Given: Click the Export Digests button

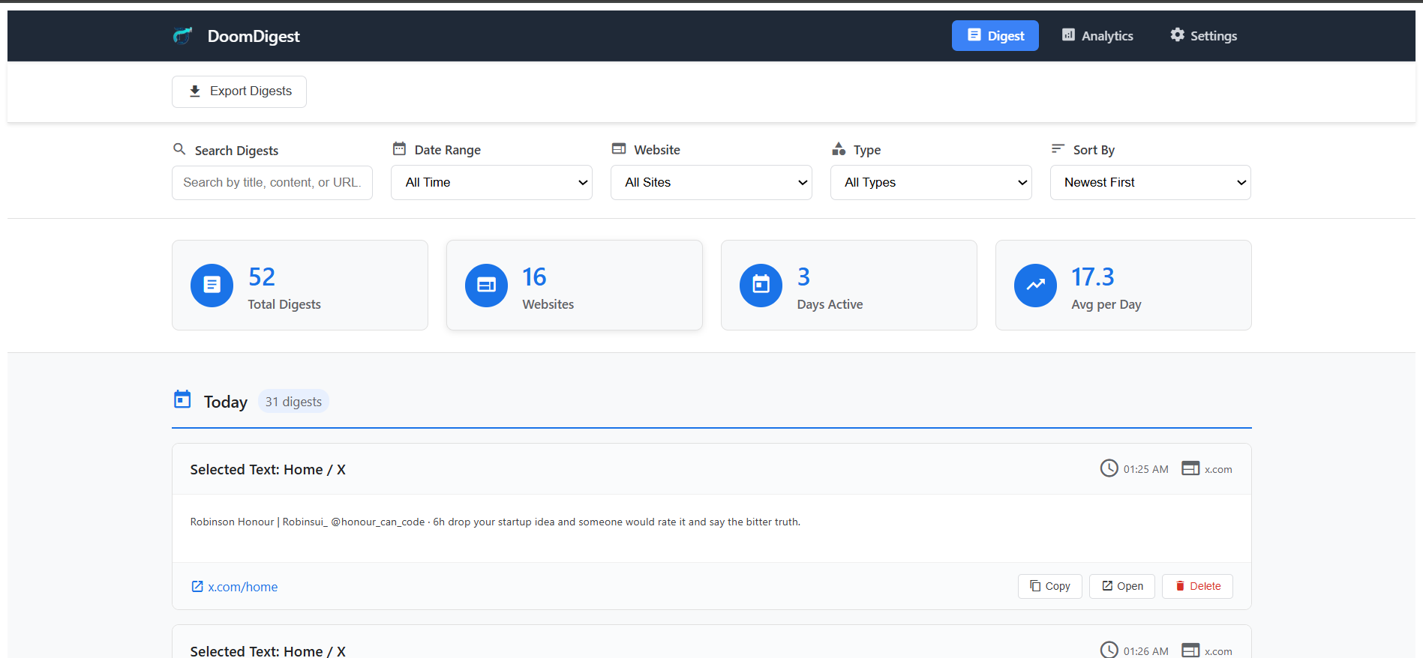Looking at the screenshot, I should [239, 91].
